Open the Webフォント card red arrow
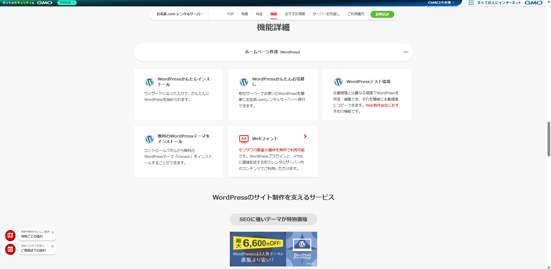This screenshot has width=551, height=269. tap(305, 136)
